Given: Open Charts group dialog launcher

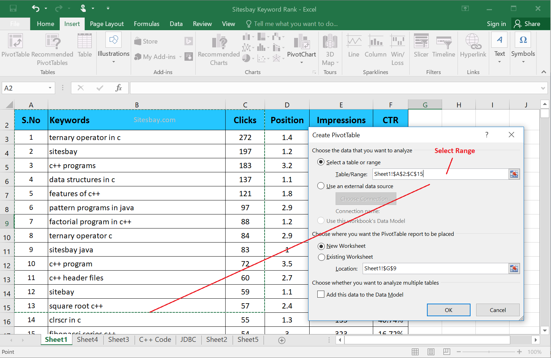Looking at the screenshot, I should coord(314,72).
